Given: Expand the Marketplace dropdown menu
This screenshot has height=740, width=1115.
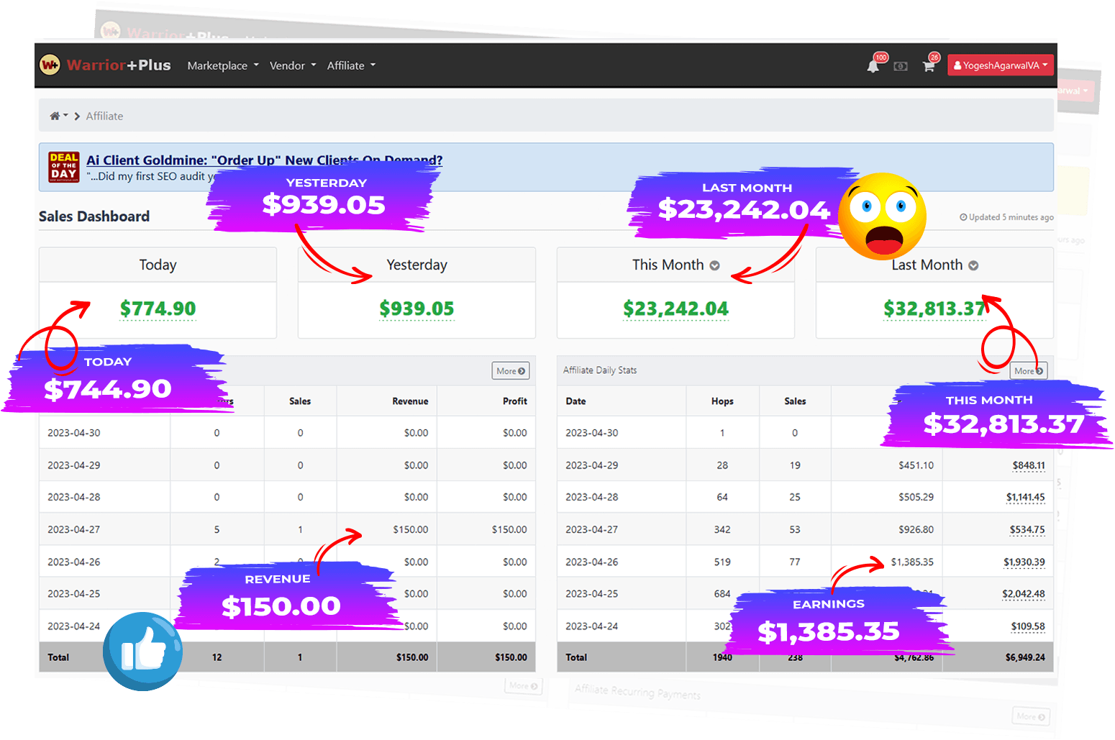Looking at the screenshot, I should tap(222, 65).
